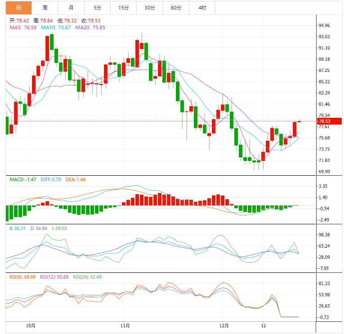Choose the 5分 timeframe tab
The height and width of the screenshot is (334, 344).
pyautogui.click(x=98, y=8)
